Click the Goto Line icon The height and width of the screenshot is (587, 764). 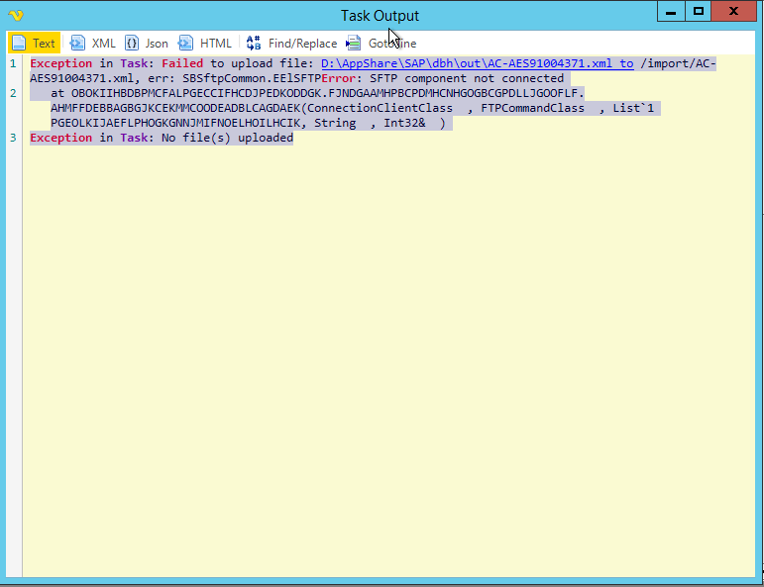pyautogui.click(x=353, y=44)
